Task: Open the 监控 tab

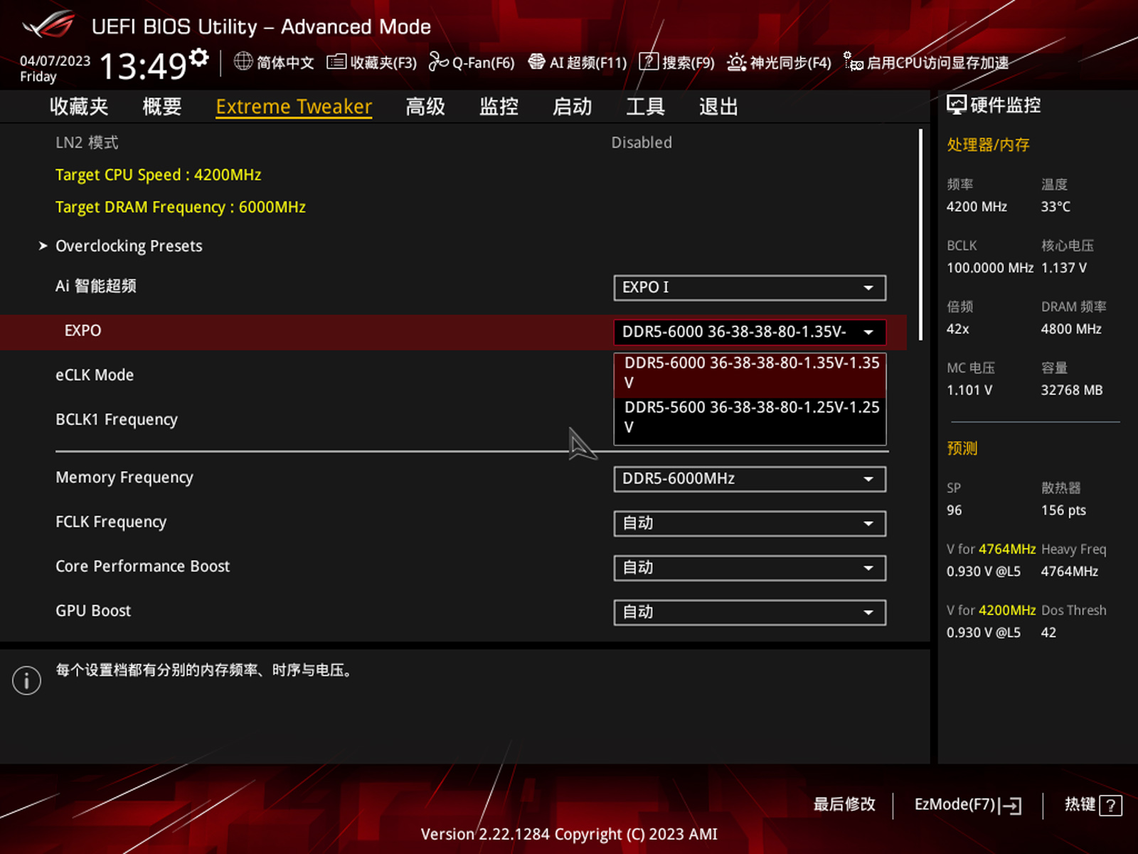Action: click(x=499, y=107)
